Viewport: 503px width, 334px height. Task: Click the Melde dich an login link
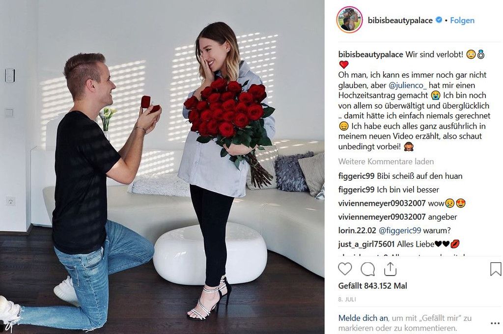(363, 318)
